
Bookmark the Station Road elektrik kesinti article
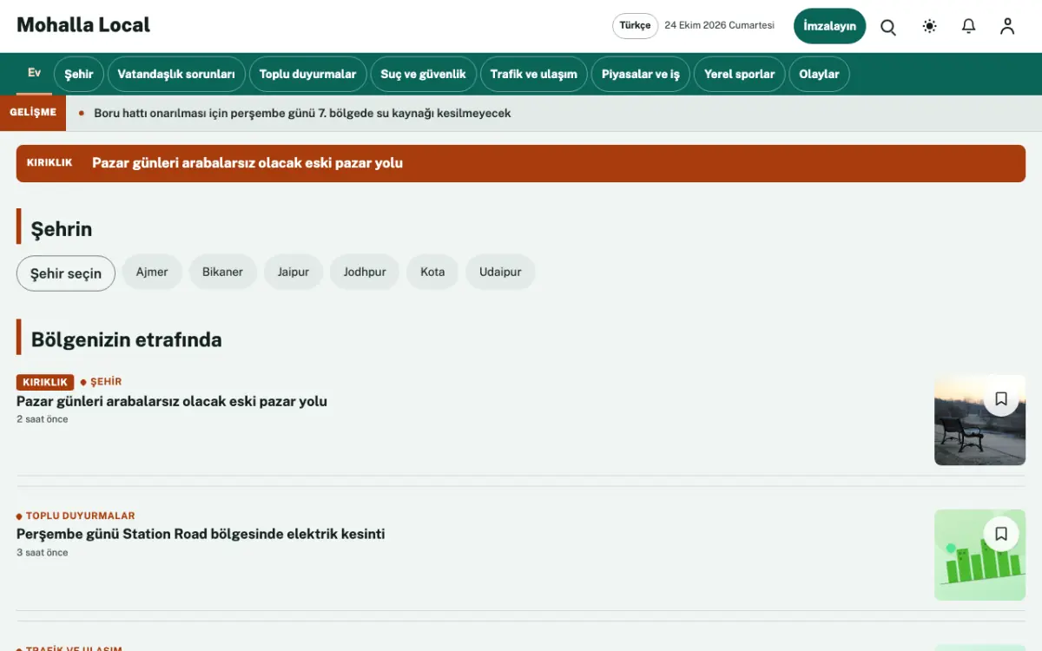tap(1001, 534)
